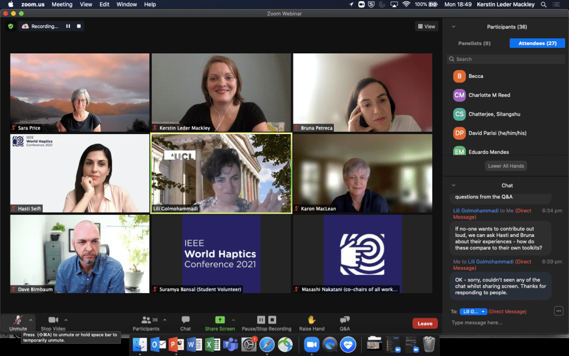Open the chat more options ellipsis
The image size is (569, 356).
[x=558, y=311]
